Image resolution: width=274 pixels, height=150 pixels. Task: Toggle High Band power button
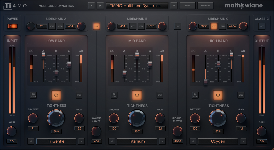tap(218, 95)
